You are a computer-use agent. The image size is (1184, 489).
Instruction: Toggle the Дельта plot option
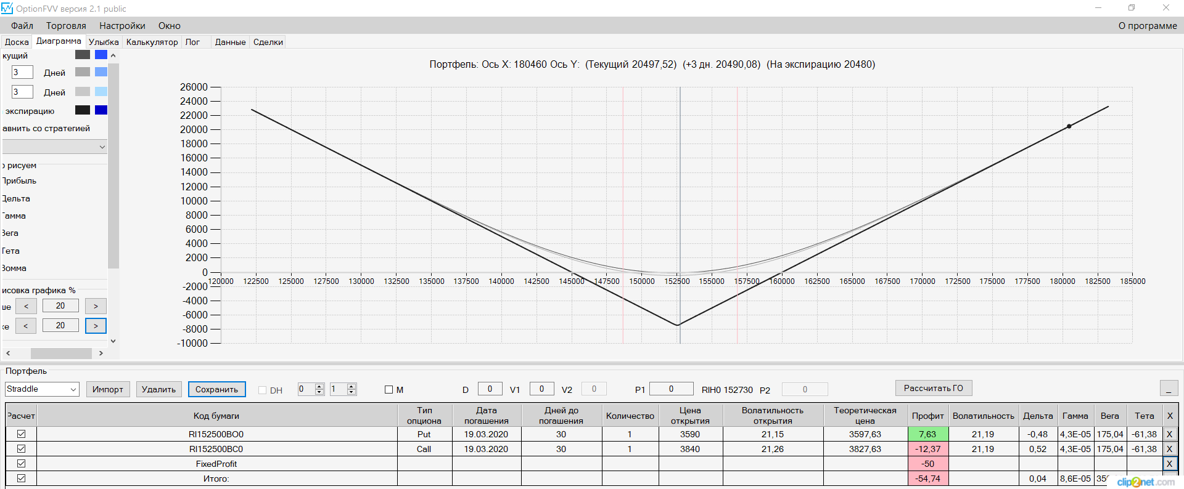[x=15, y=199]
